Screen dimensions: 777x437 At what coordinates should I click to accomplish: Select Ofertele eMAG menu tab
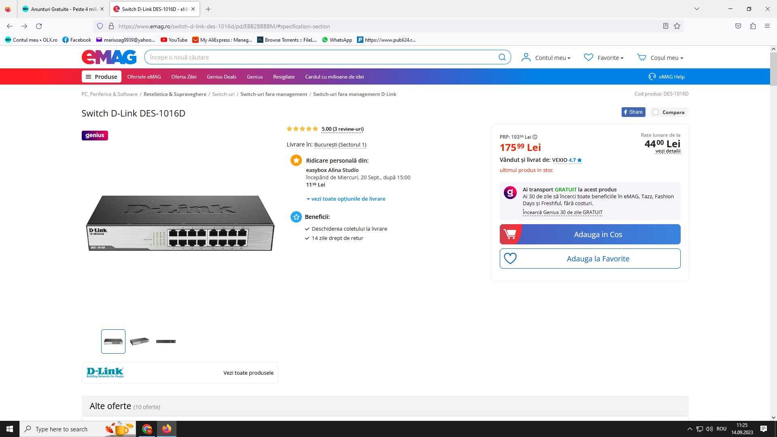pos(144,76)
